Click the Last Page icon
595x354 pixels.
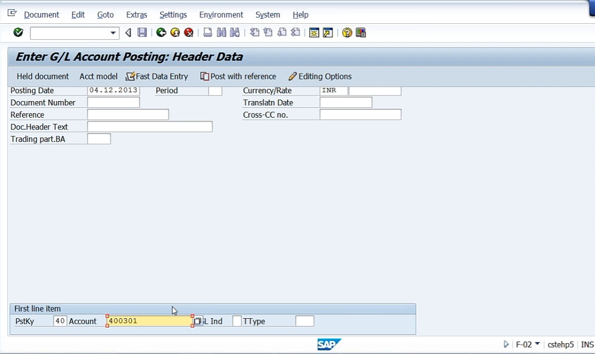(296, 33)
